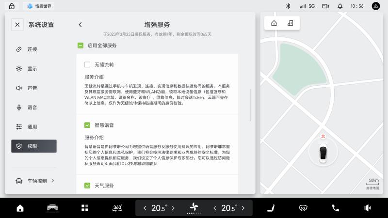Go back from 增强服务 page

point(80,25)
